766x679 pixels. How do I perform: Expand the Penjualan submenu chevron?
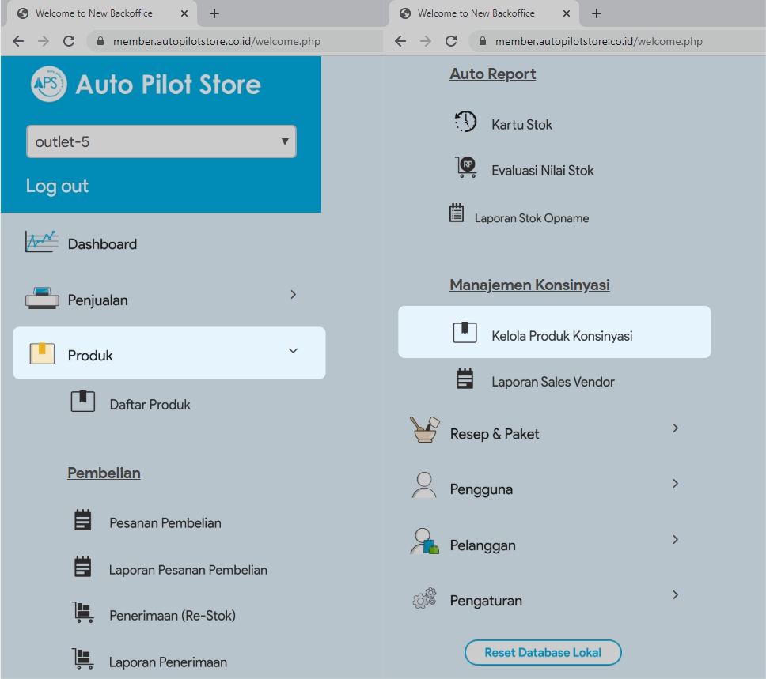pyautogui.click(x=293, y=295)
